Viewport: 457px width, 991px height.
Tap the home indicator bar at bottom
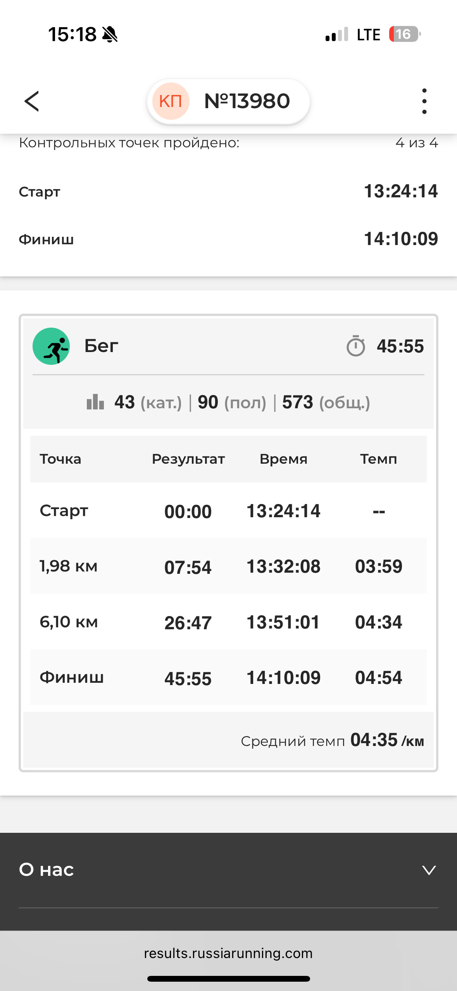click(x=228, y=979)
